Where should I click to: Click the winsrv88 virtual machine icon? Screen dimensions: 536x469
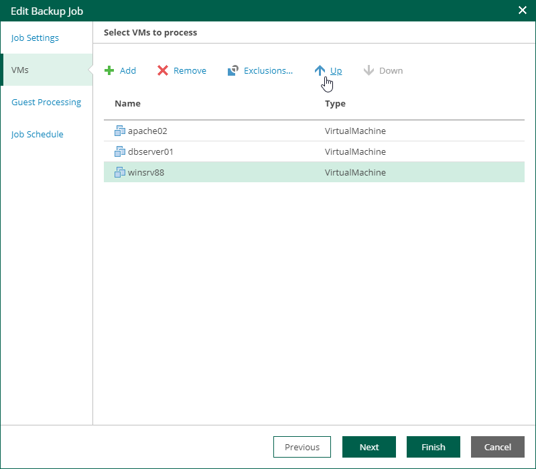click(x=120, y=172)
